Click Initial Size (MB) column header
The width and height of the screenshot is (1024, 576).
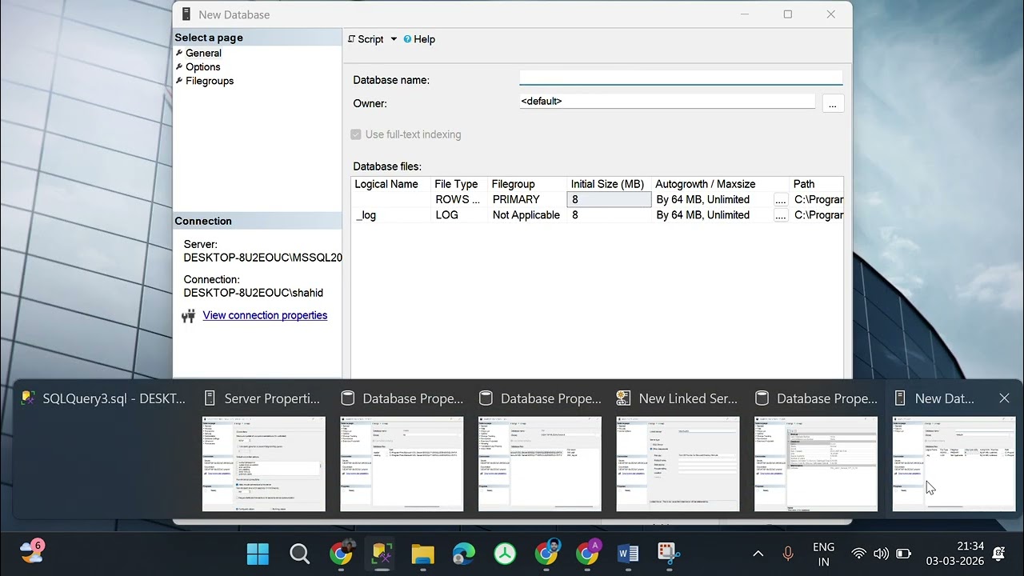pos(609,184)
